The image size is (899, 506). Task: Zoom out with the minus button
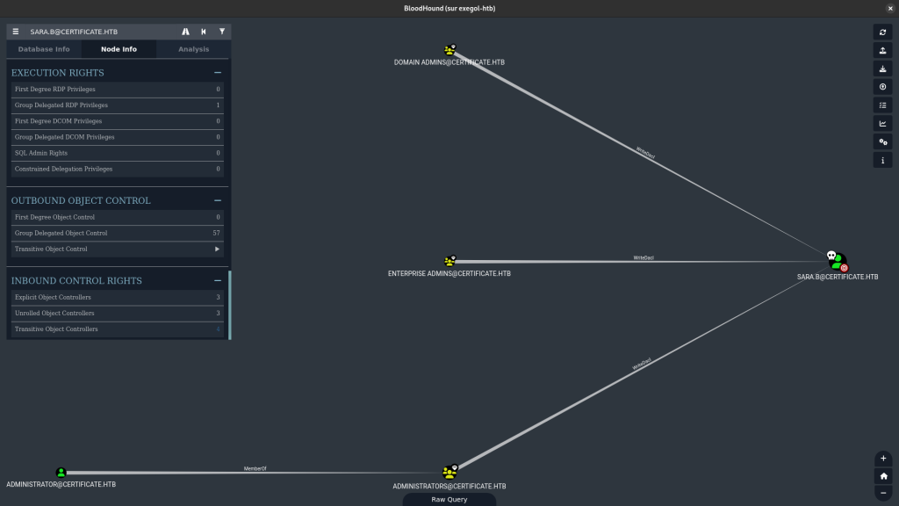883,493
